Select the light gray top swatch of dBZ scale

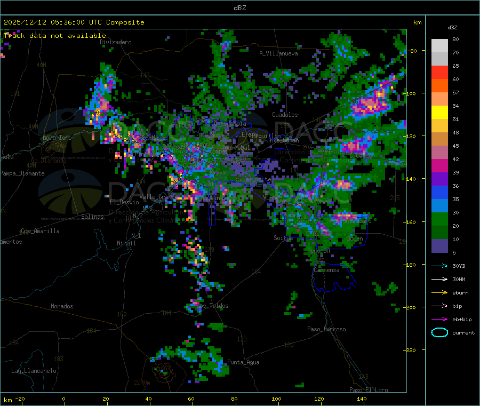(439, 46)
